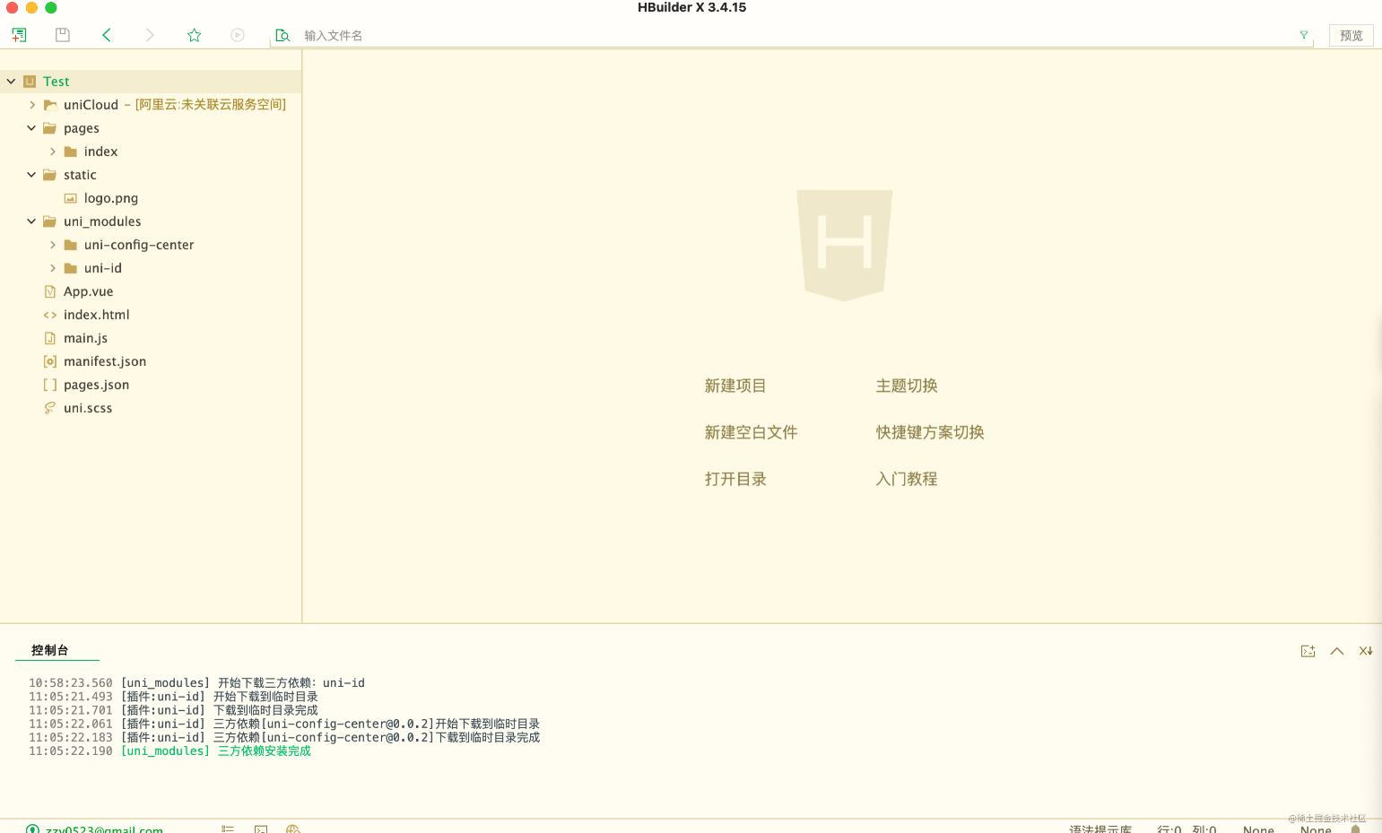Expand the uni-id folder

52,267
